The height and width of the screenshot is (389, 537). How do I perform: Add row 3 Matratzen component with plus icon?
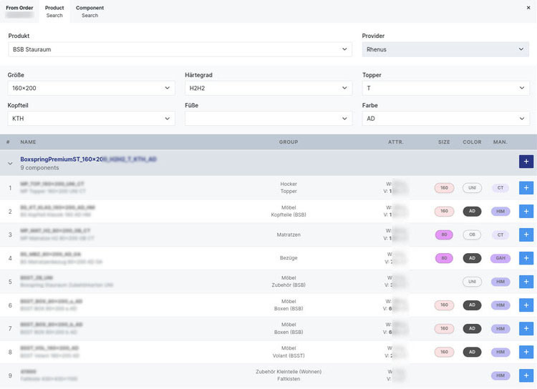click(x=526, y=235)
